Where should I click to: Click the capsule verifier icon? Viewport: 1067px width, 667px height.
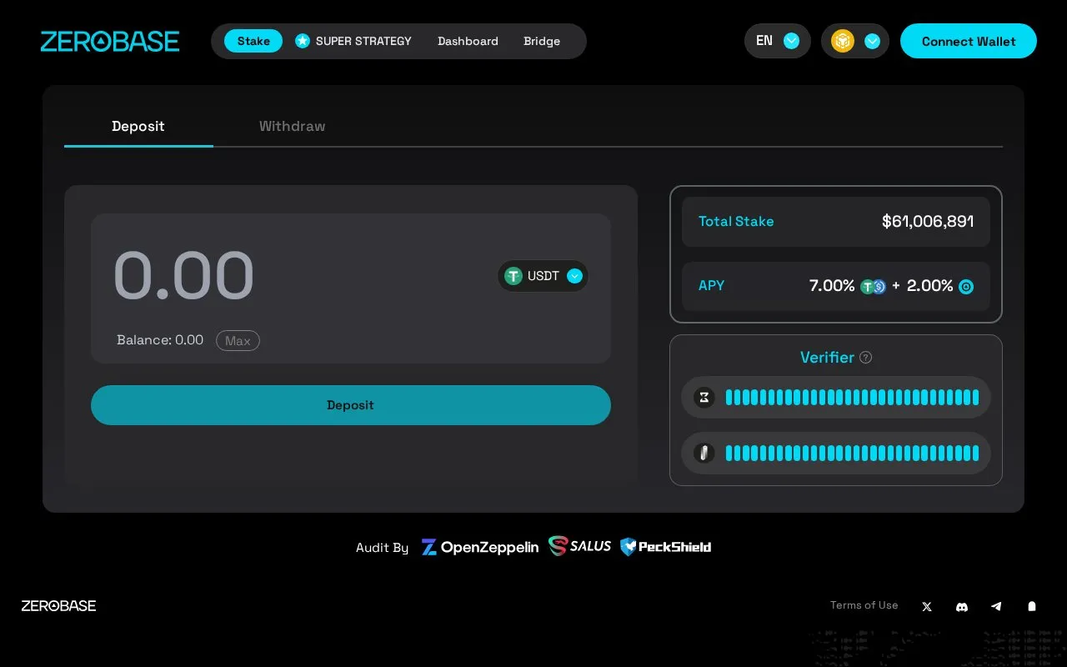[x=704, y=454]
